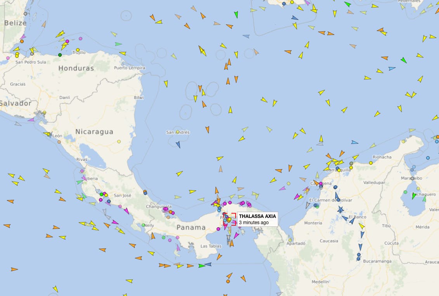Image resolution: width=439 pixels, height=296 pixels.
Task: Select the bright green ship arrow south of Panama
Action: point(201,266)
